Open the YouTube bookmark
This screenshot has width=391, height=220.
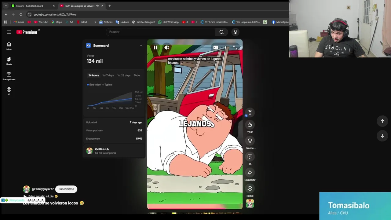41,22
